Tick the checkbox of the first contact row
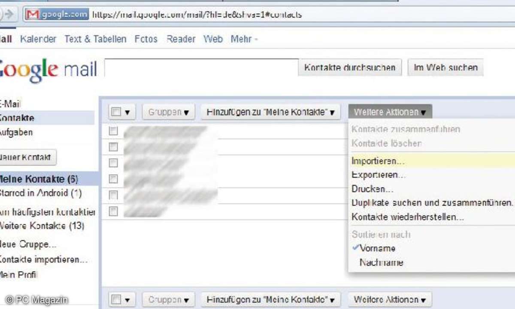 click(113, 131)
